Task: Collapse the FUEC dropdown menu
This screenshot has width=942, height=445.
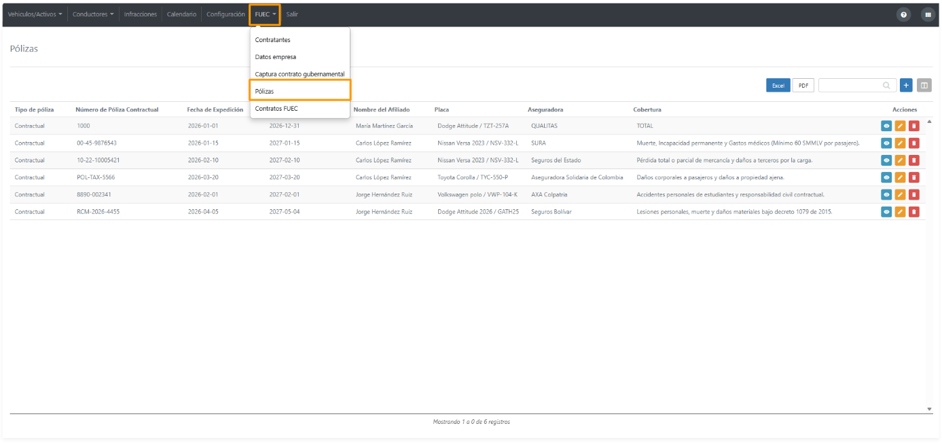Action: point(265,14)
